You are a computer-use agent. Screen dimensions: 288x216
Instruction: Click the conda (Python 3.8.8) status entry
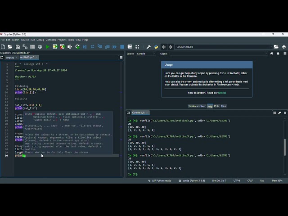(192, 181)
